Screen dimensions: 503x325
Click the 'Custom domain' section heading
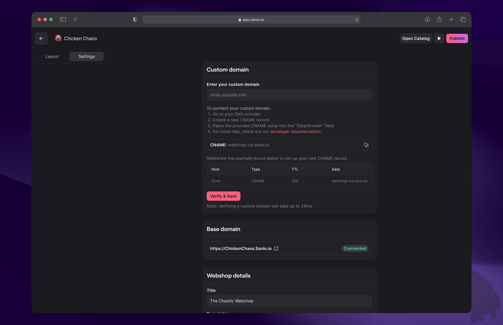point(228,70)
